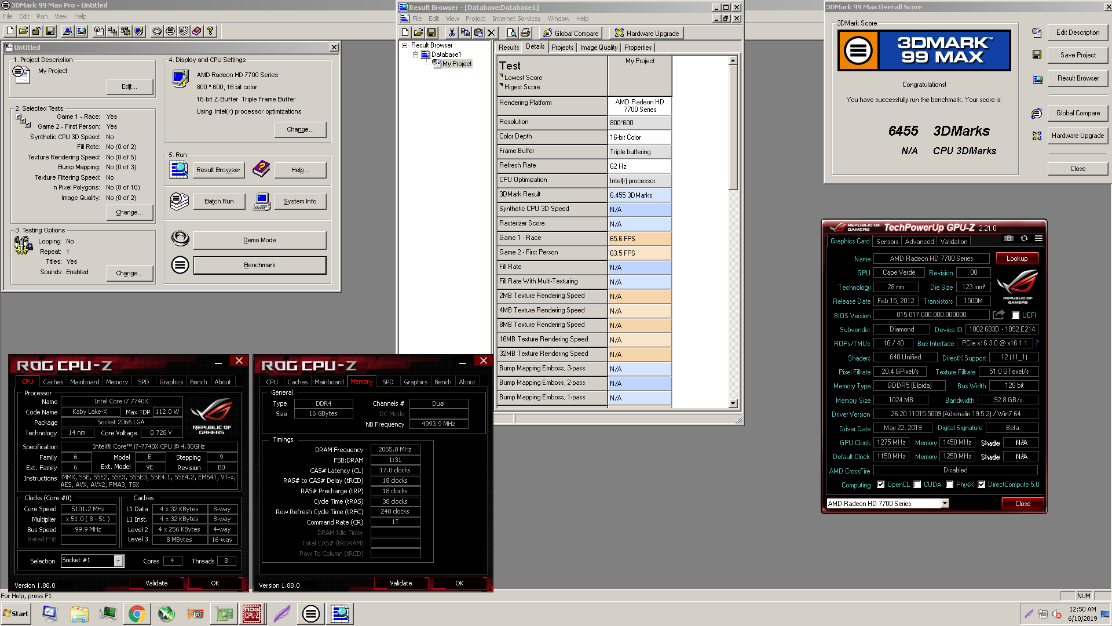
Task: Toggle the OpenCL checkbox in GPU-Z
Action: pyautogui.click(x=880, y=485)
